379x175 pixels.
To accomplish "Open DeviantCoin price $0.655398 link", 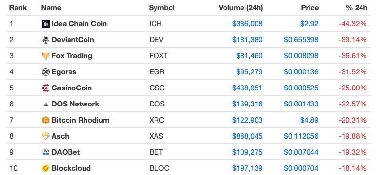I will tap(301, 40).
